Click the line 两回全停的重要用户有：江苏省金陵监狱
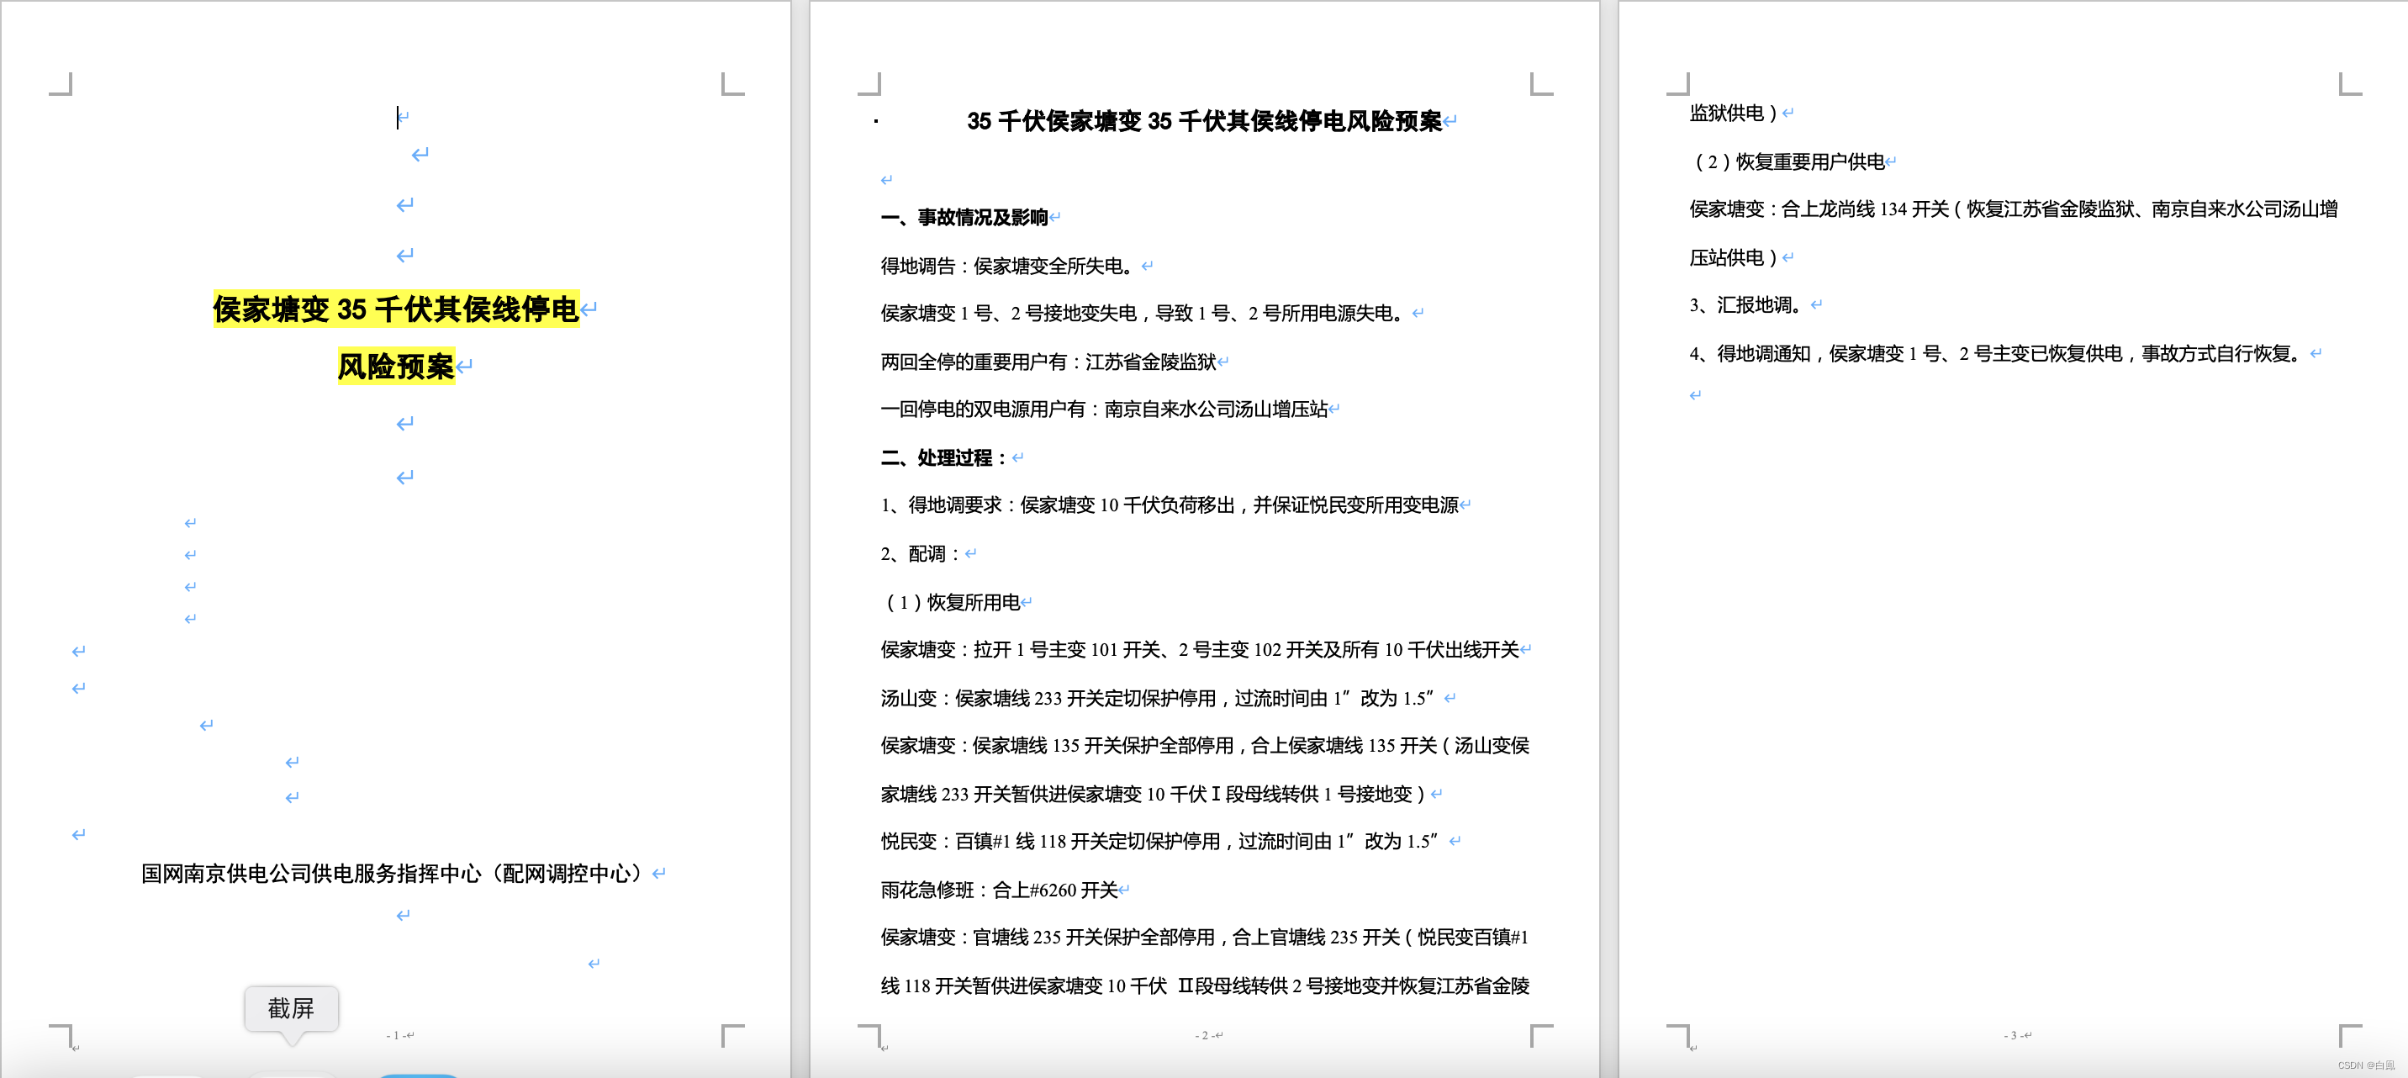The width and height of the screenshot is (2408, 1078). [1047, 362]
